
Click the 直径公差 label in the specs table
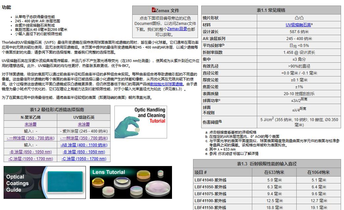[210, 73]
